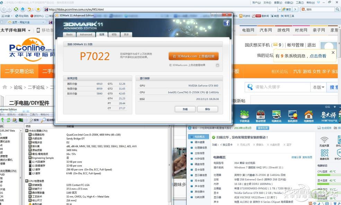This screenshot has height=205, width=341.
Task: Select the 结果 tab in 3DMark
Action: point(102,34)
